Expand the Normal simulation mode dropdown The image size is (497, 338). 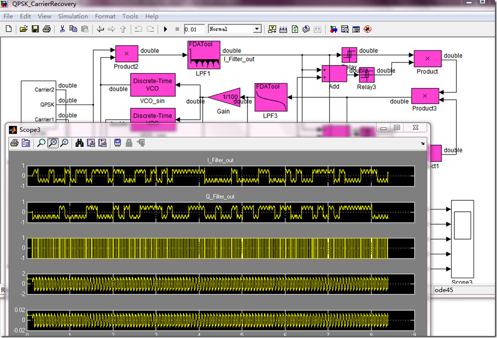[x=257, y=29]
